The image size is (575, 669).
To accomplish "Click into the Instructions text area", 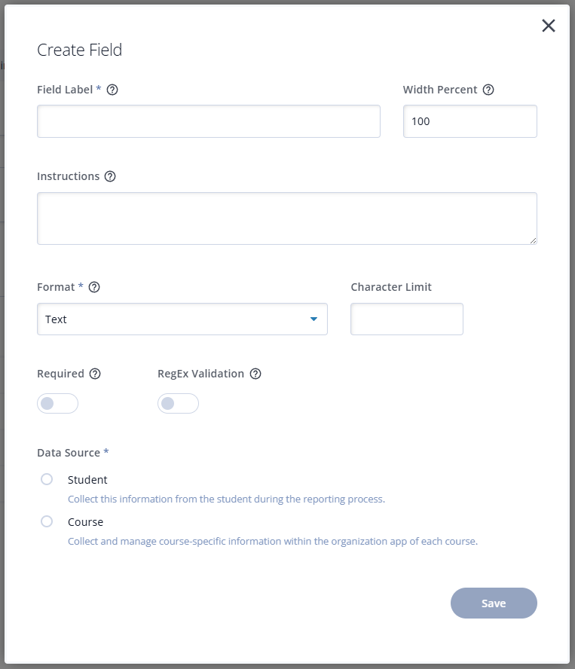I will tap(287, 218).
